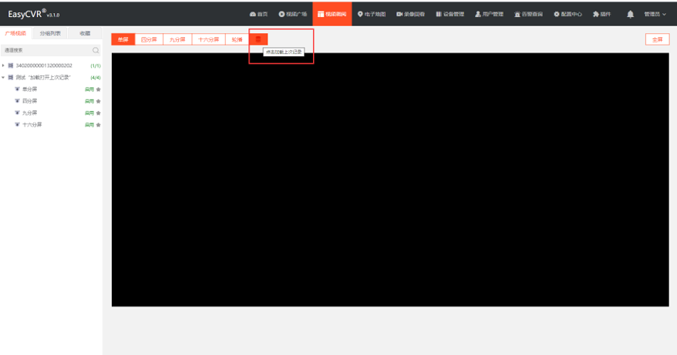The height and width of the screenshot is (355, 677).
Task: Open 告警查询 alarm query page
Action: 528,14
